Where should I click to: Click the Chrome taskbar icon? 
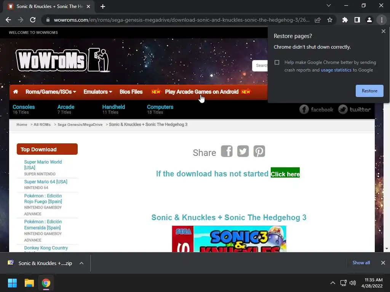click(46, 283)
